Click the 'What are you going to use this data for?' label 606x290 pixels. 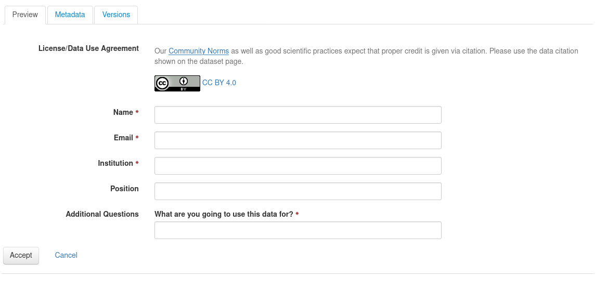tap(224, 214)
